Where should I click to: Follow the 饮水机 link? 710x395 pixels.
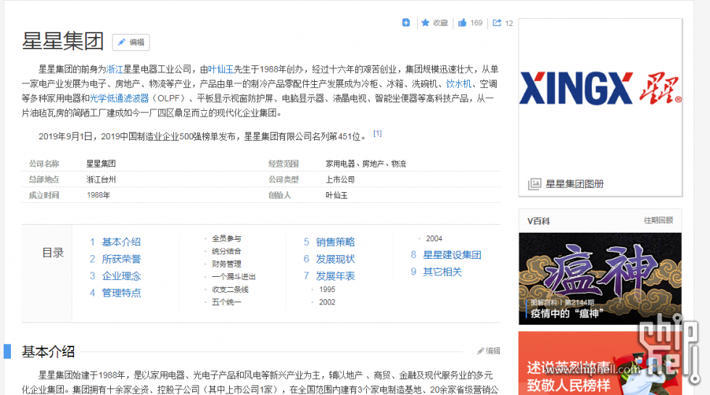coord(458,83)
